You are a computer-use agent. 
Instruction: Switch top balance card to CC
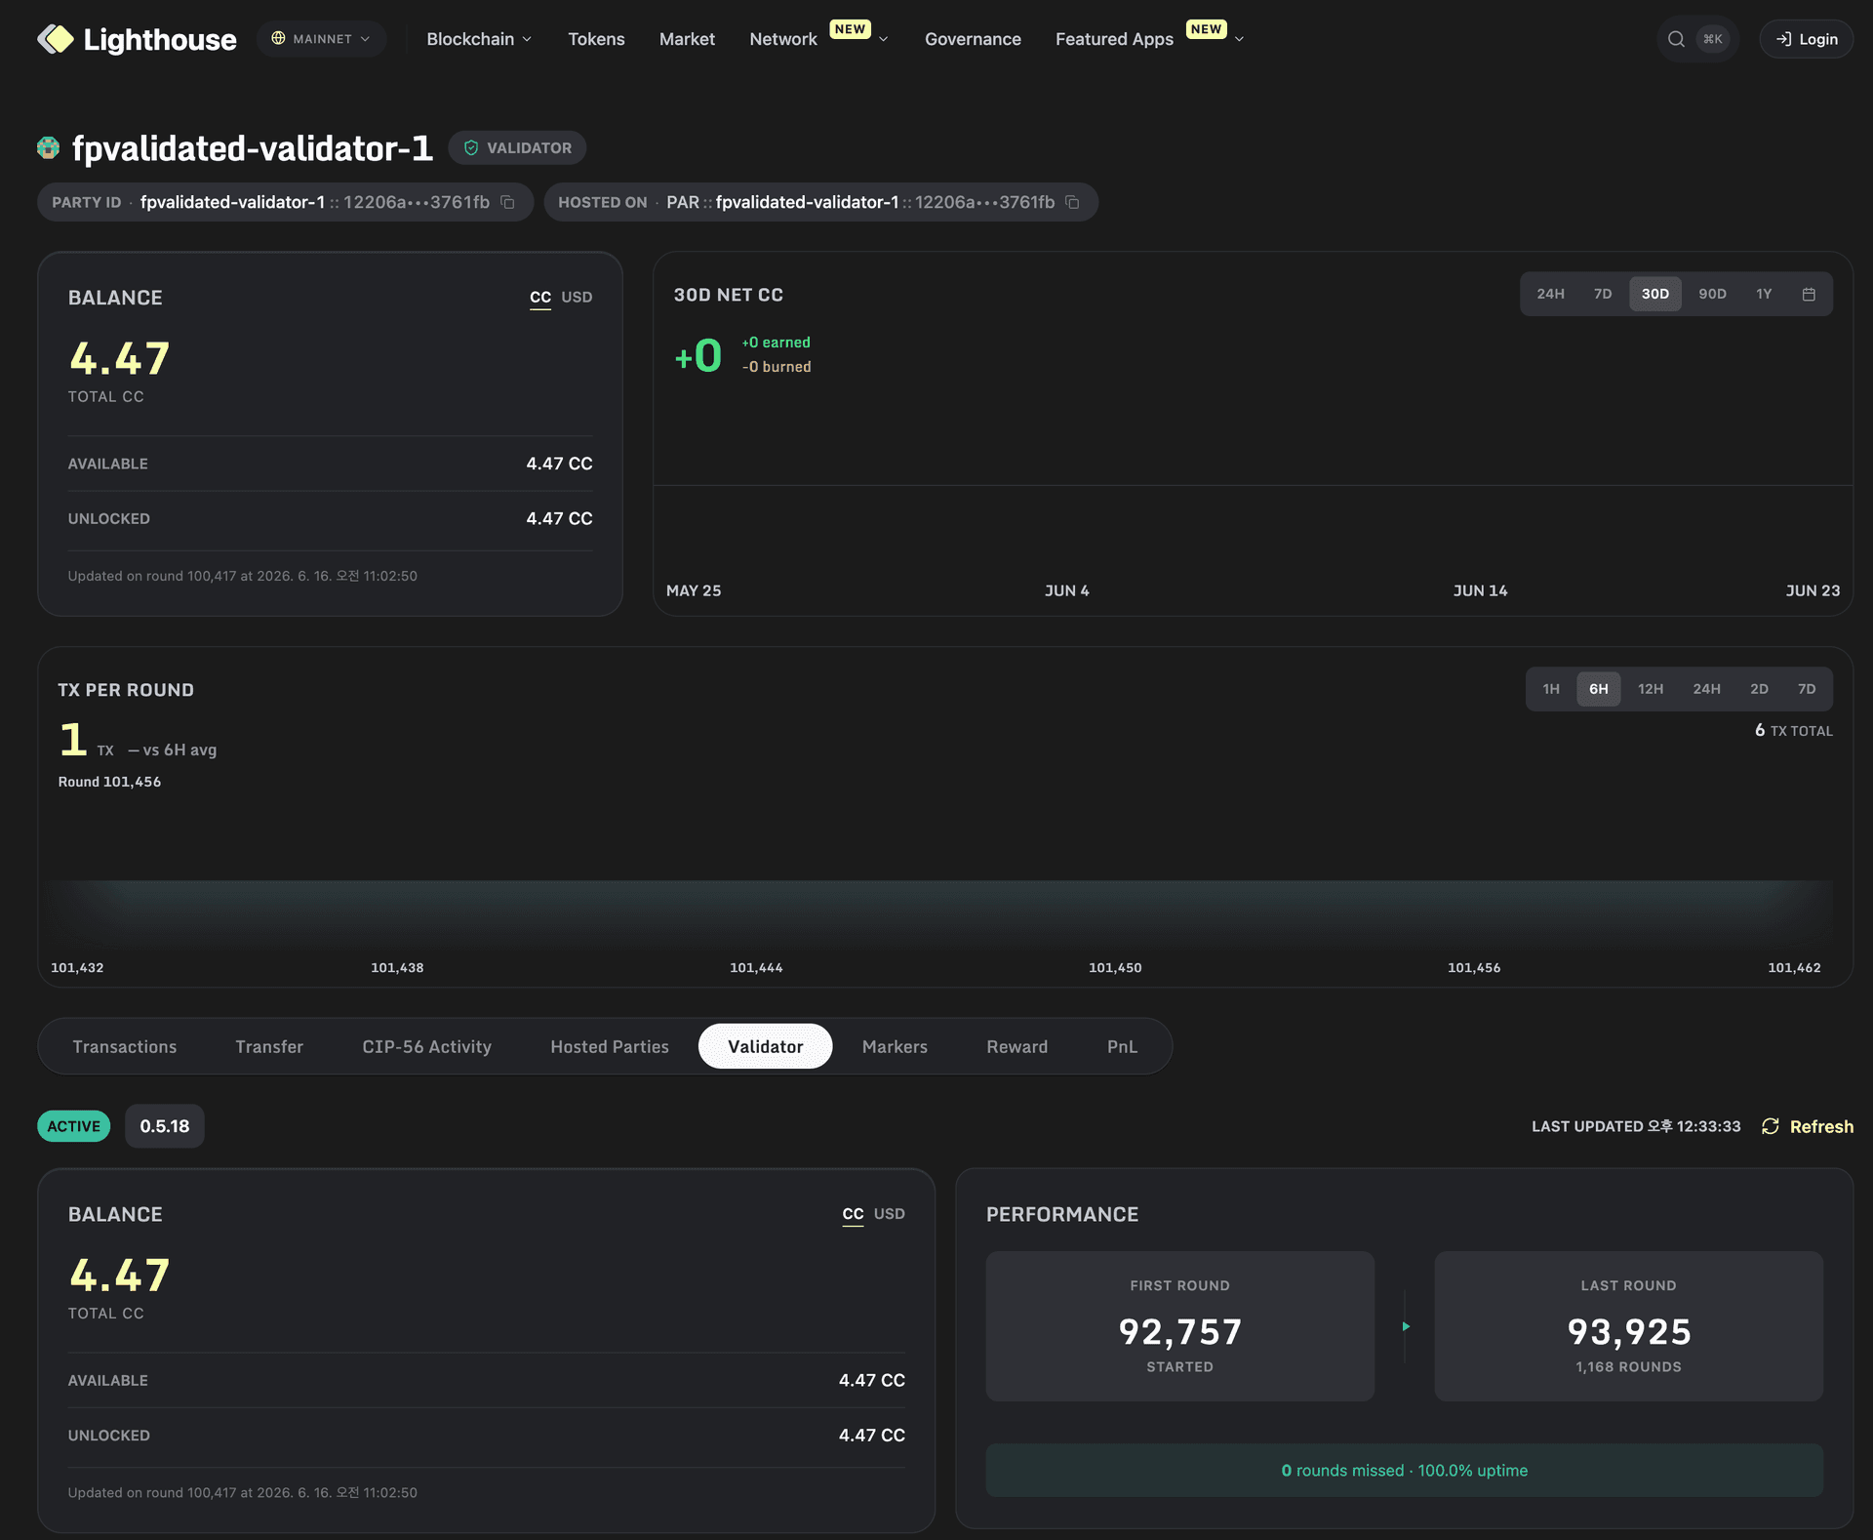pyautogui.click(x=540, y=297)
